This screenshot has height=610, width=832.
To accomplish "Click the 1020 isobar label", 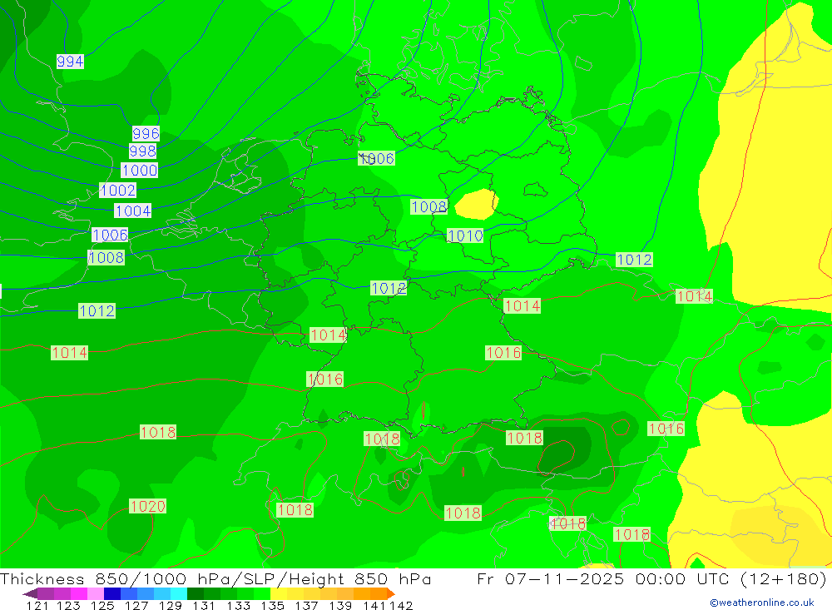I will pos(148,506).
